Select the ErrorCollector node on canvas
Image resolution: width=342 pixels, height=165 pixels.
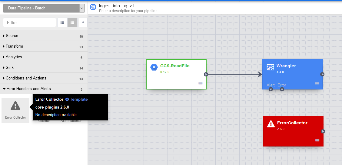point(293,131)
